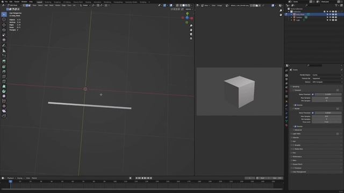
Task: Open the Device dropdown
Action: coord(327,82)
